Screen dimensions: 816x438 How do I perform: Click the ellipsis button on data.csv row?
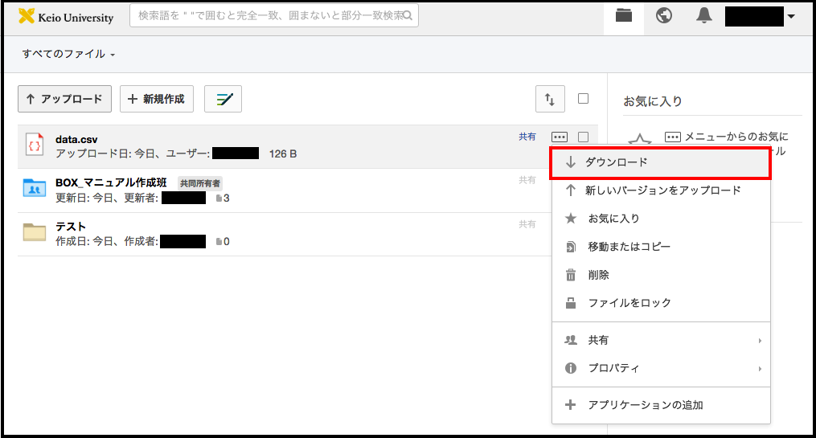pyautogui.click(x=560, y=137)
